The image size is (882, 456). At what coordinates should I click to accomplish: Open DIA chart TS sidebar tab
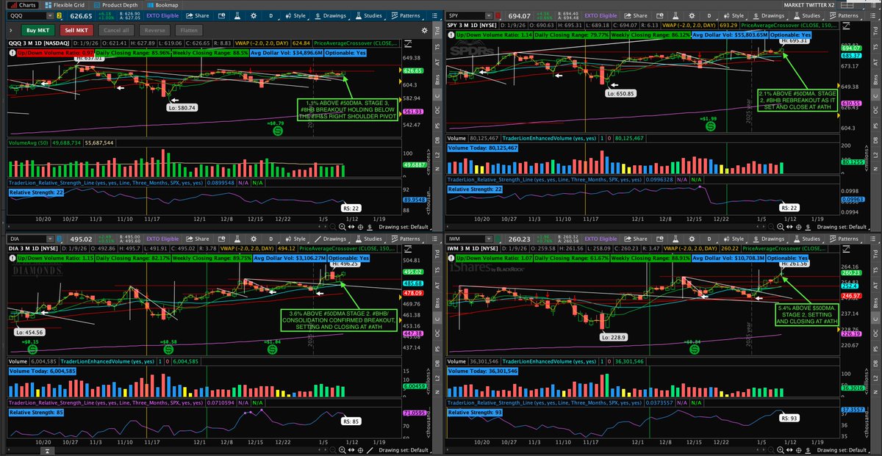437,270
